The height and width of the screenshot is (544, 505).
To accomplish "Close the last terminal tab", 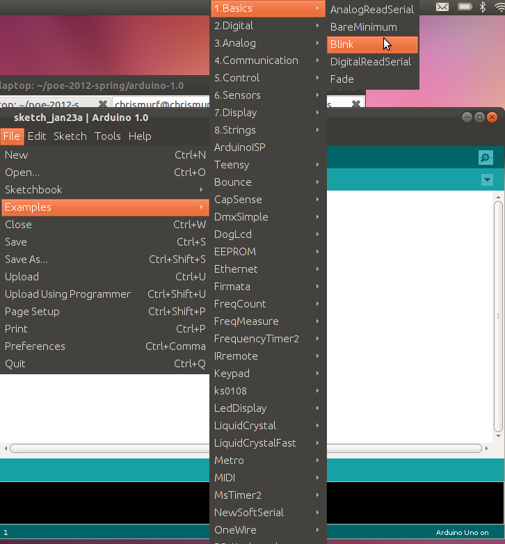I will tap(356, 104).
